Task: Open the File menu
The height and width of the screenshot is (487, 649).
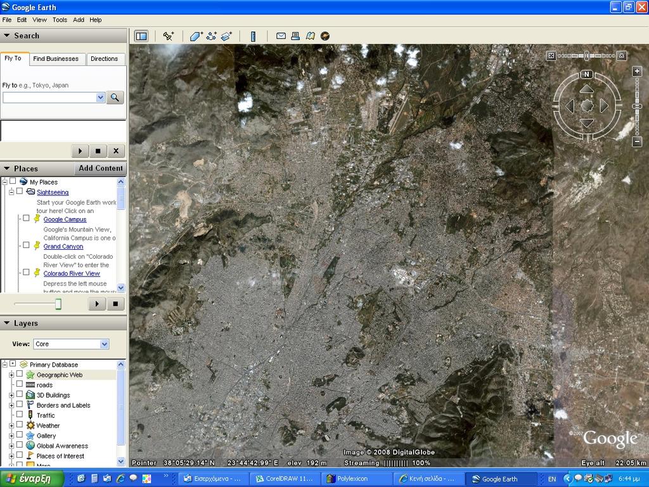Action: click(6, 20)
